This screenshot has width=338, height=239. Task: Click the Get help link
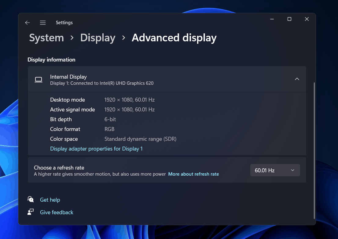coord(50,200)
